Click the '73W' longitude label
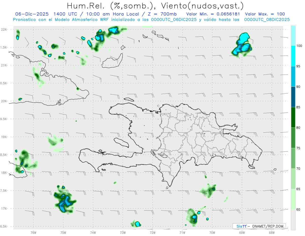Viewport: 305px width, 236px height. (123, 232)
